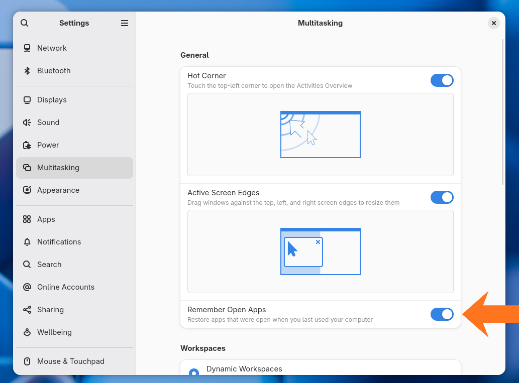
Task: Click the Appearance icon in sidebar
Action: 27,190
